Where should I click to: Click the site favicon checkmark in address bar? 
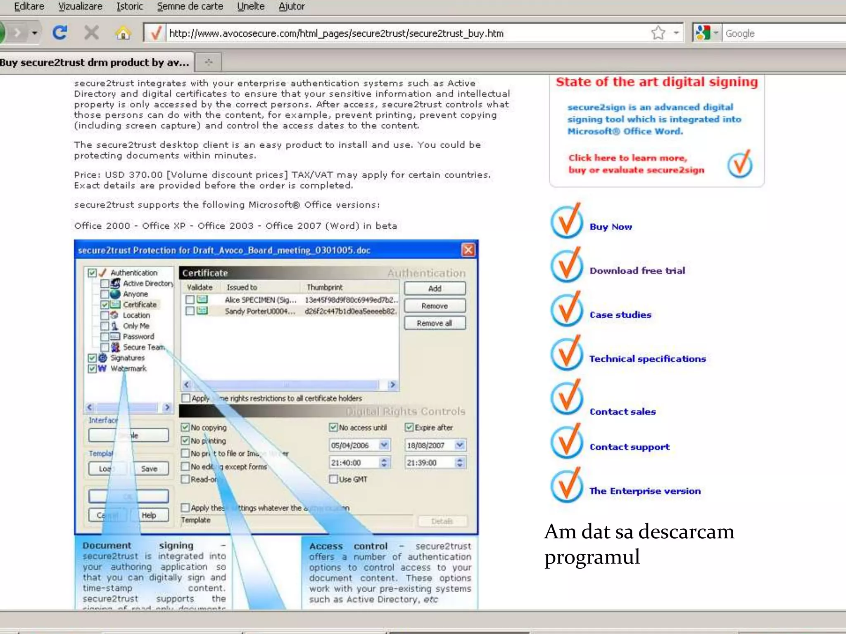[155, 33]
